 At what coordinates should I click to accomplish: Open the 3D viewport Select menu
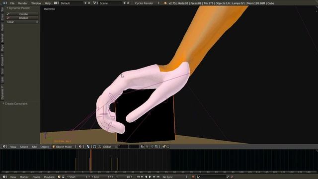pyautogui.click(x=24, y=147)
